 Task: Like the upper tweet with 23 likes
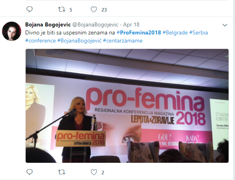click(94, 10)
